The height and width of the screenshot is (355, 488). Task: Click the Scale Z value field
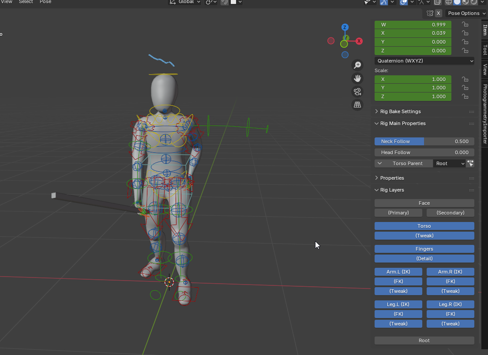413,96
